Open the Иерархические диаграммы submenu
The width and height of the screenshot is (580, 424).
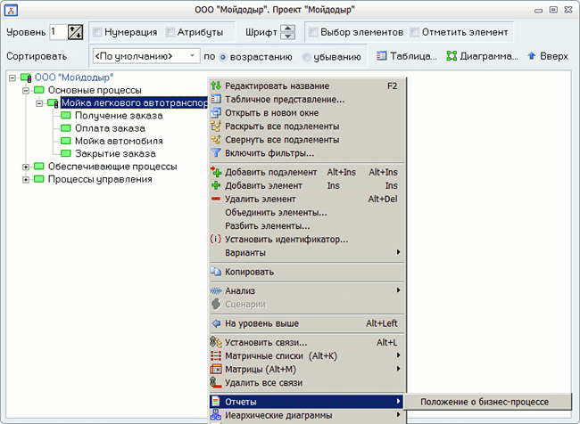307,415
